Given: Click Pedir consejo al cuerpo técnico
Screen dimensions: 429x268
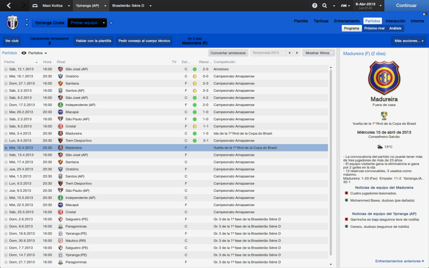Looking at the screenshot, I should pos(144,41).
